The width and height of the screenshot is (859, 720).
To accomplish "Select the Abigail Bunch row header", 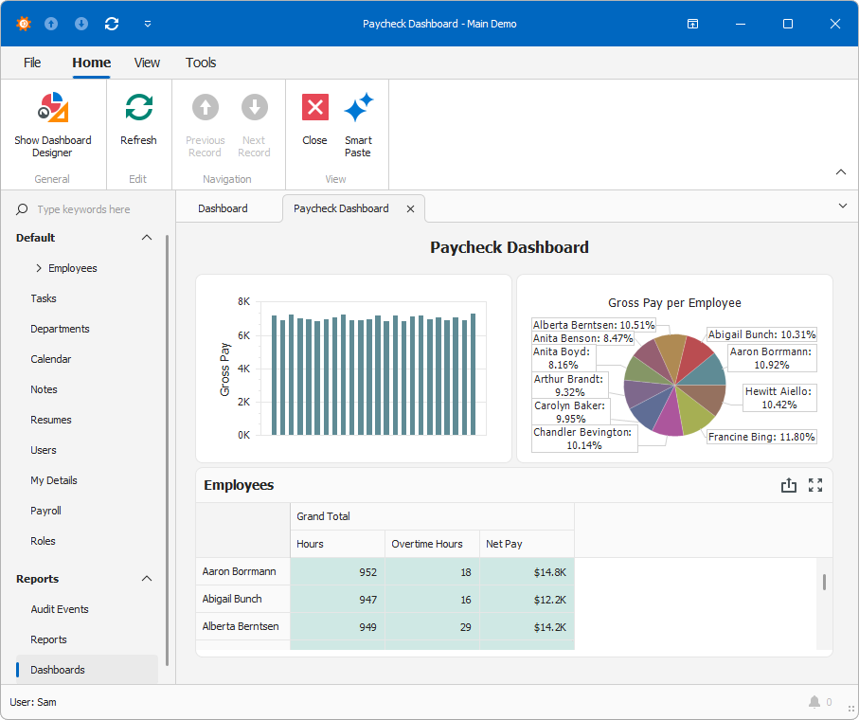I will [x=242, y=599].
